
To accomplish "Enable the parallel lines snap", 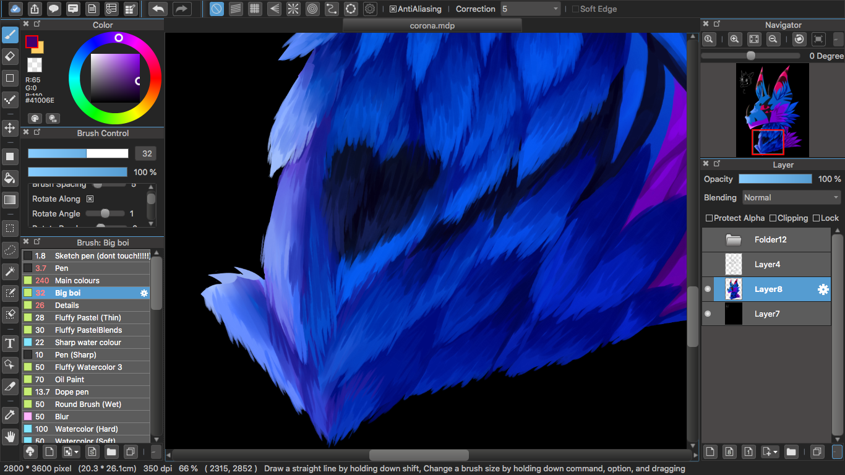I will 236,9.
